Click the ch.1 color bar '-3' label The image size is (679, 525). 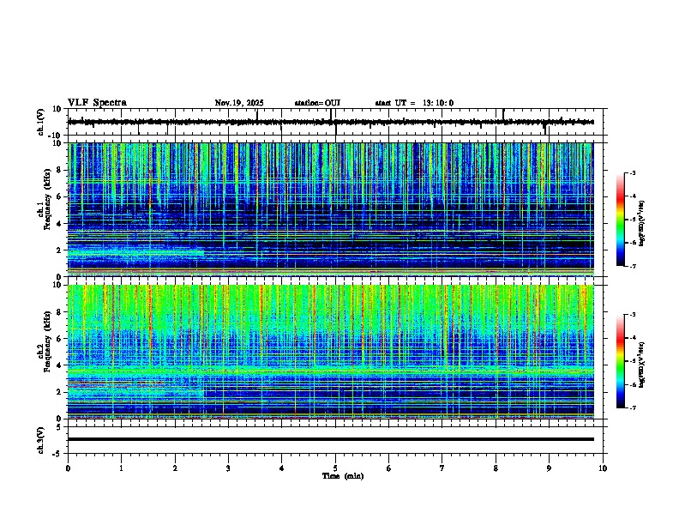click(x=632, y=172)
